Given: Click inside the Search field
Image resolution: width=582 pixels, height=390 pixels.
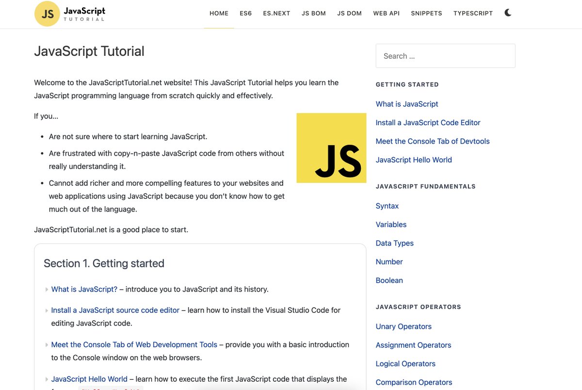Looking at the screenshot, I should coord(445,55).
